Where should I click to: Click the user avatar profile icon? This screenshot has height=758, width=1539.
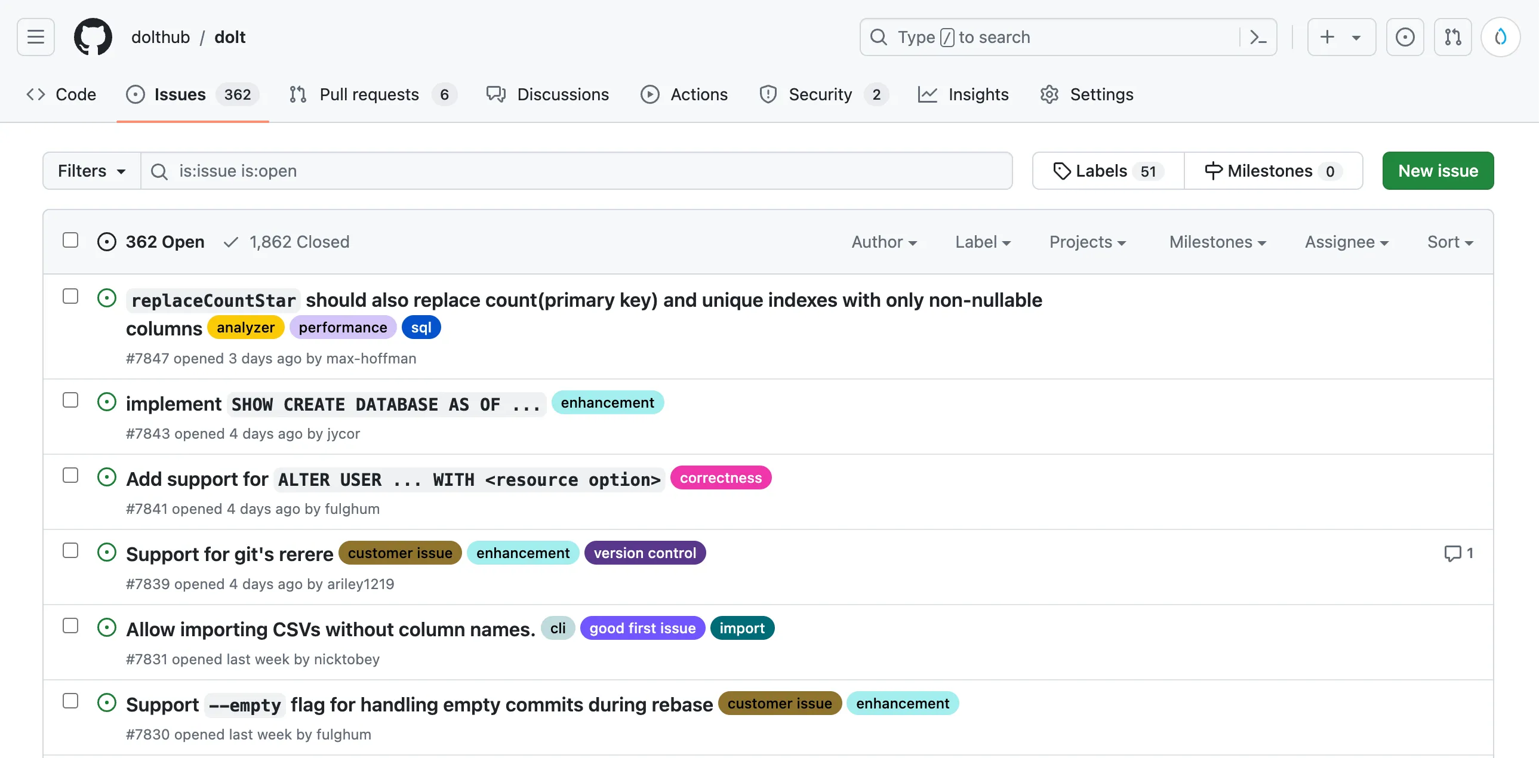1500,37
